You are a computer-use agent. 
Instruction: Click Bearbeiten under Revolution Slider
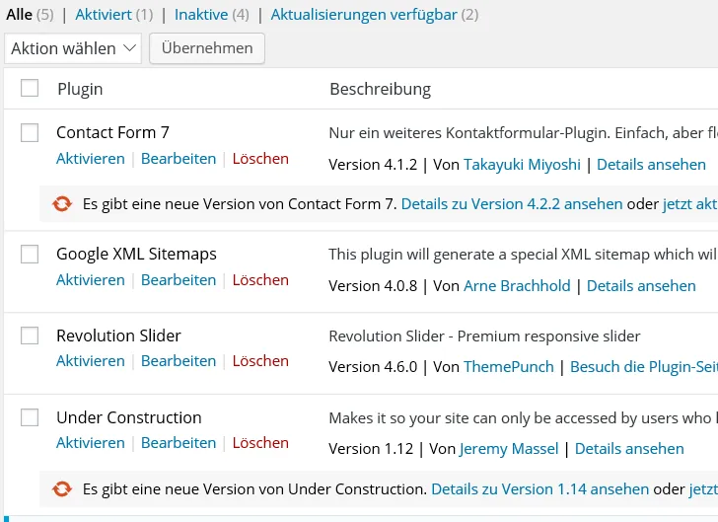click(x=179, y=361)
